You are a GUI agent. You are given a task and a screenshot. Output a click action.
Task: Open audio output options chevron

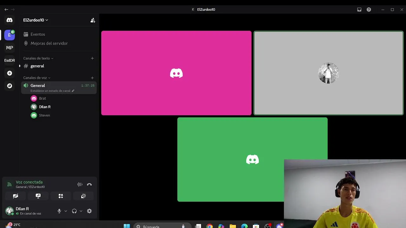click(x=81, y=211)
